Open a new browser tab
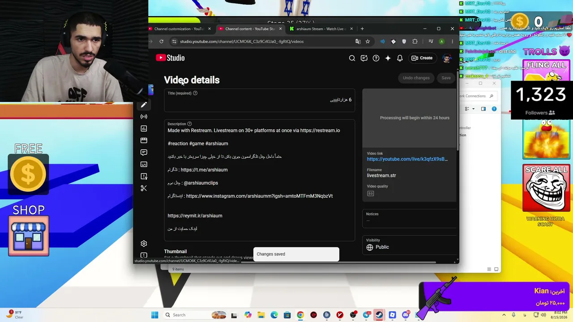Viewport: 573px width, 322px height. click(x=362, y=29)
